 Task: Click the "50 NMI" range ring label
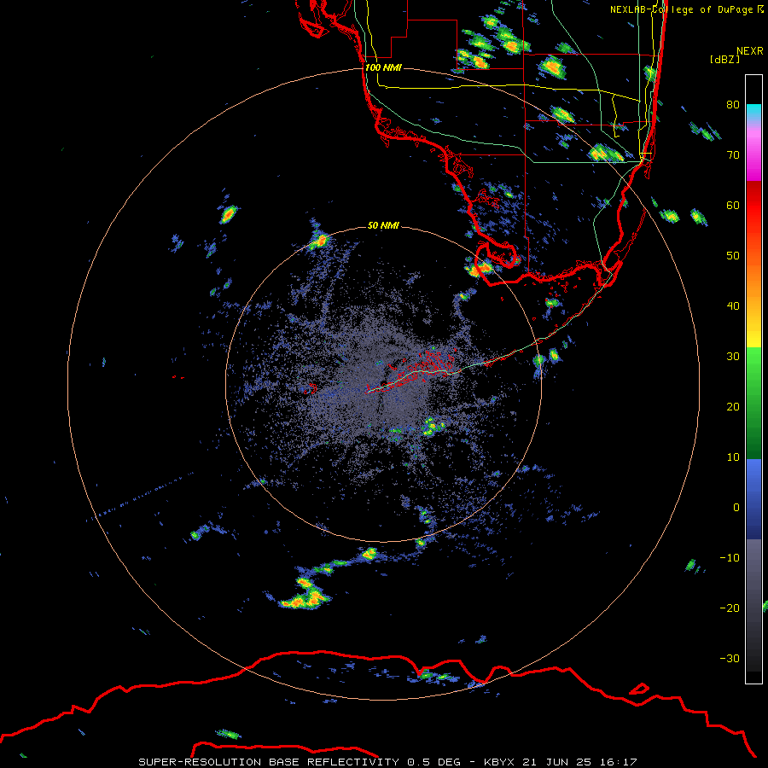(383, 226)
